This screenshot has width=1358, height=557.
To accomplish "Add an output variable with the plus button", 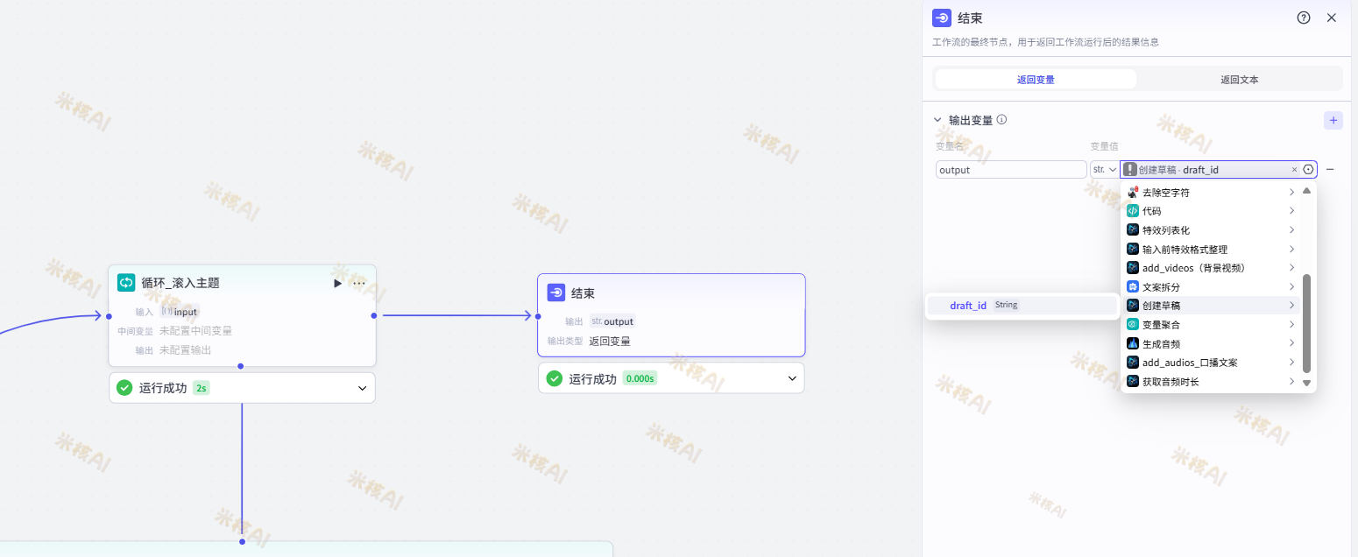I will click(x=1333, y=120).
